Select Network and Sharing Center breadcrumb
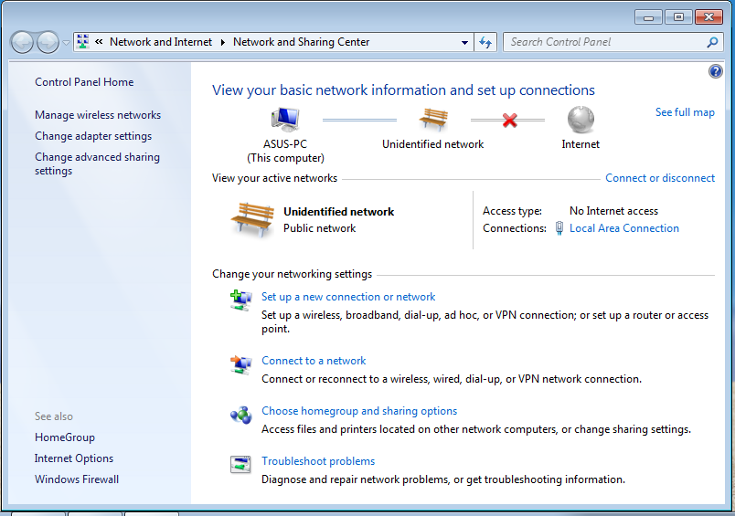Viewport: 735px width, 516px height. coord(302,42)
